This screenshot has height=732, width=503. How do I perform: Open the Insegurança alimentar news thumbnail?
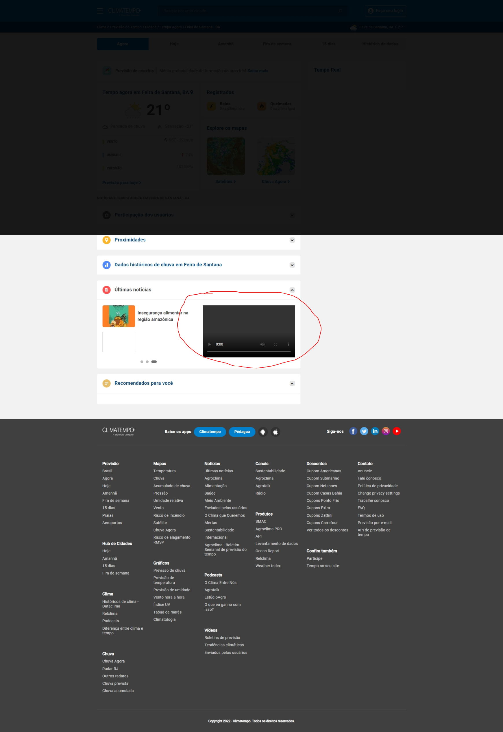tap(119, 316)
